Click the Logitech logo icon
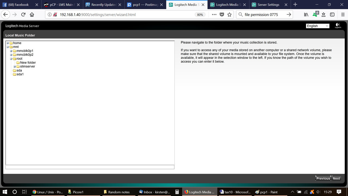 pyautogui.click(x=338, y=26)
